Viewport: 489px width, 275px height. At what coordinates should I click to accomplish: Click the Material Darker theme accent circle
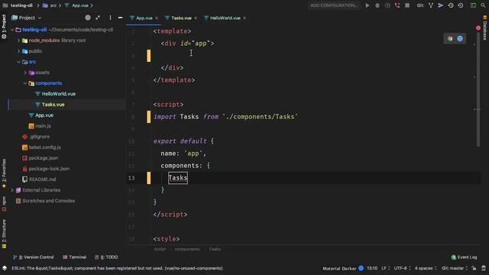pyautogui.click(x=361, y=268)
